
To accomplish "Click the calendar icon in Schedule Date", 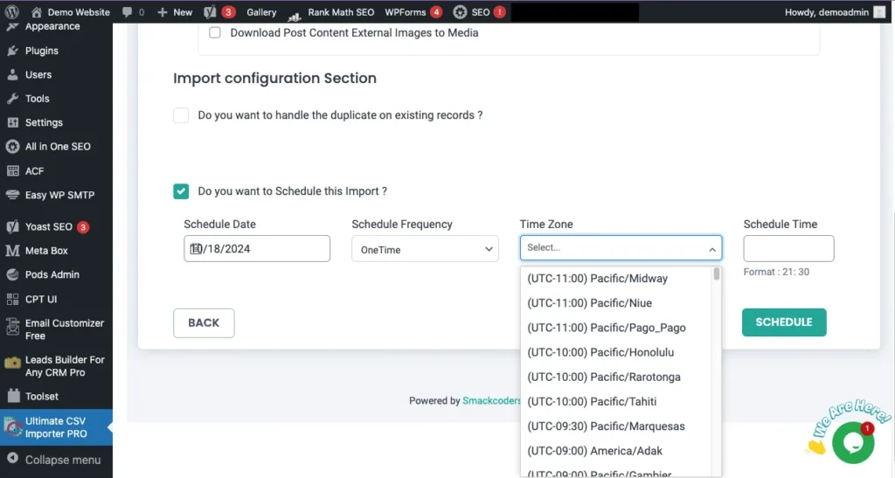I will coord(197,249).
